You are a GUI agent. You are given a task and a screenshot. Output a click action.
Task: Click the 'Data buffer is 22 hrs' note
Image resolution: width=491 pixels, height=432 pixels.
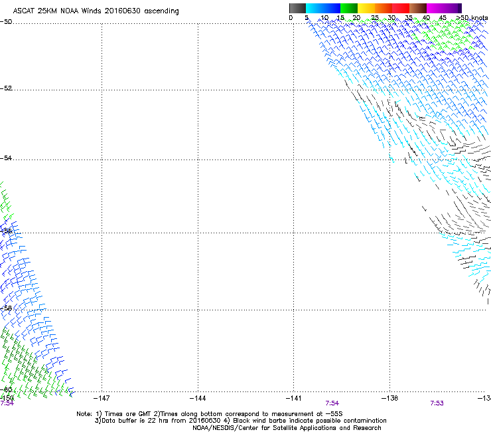(x=157, y=421)
